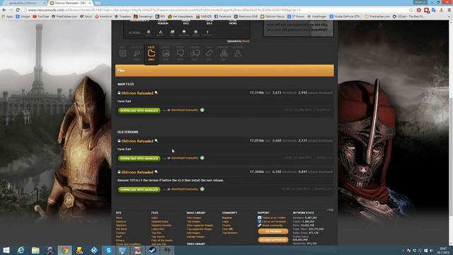This screenshot has height=255, width=453.
Task: Open Skype from the taskbar
Action: [108, 250]
